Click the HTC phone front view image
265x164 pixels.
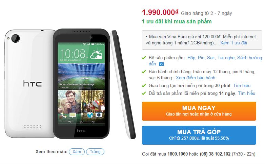(81, 84)
